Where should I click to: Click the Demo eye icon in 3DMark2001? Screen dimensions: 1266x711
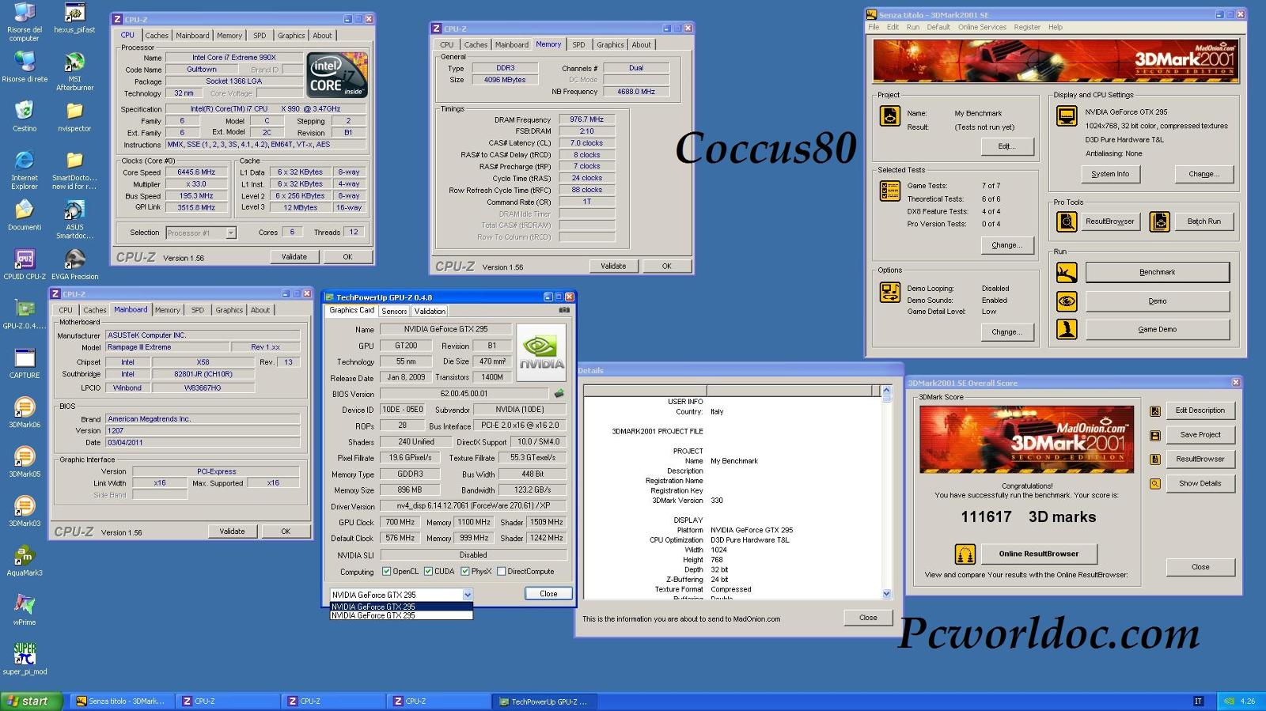[1067, 301]
